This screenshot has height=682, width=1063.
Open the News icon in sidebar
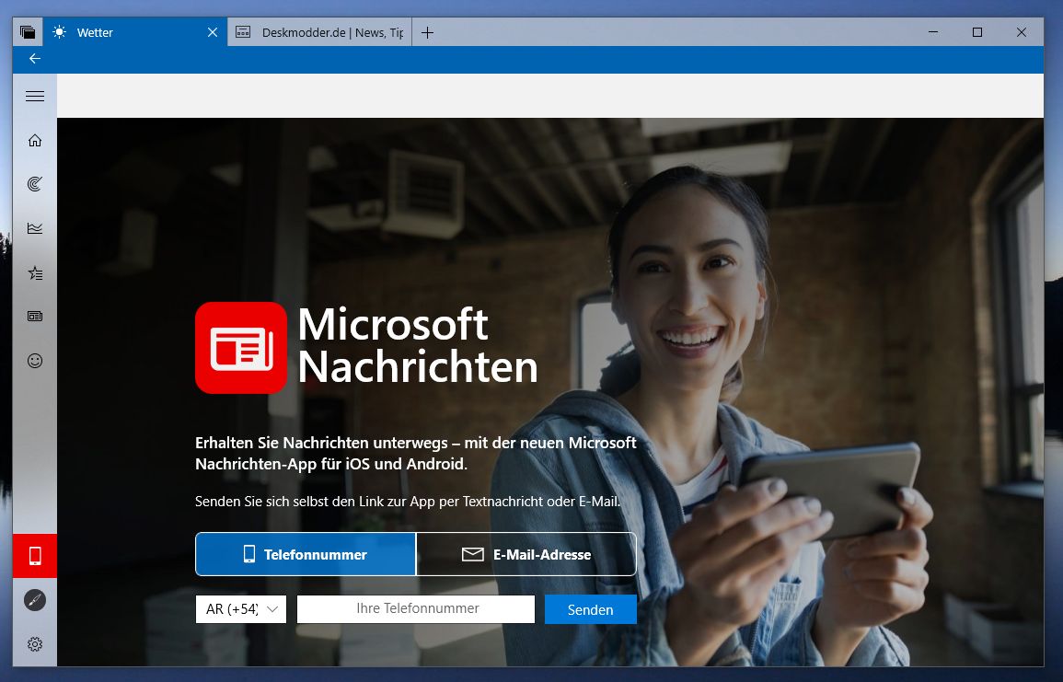tap(35, 317)
